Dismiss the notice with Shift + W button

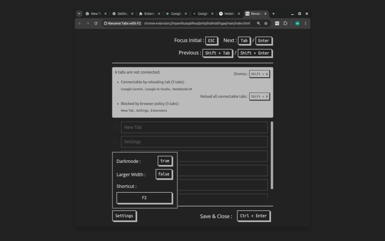[x=259, y=74]
